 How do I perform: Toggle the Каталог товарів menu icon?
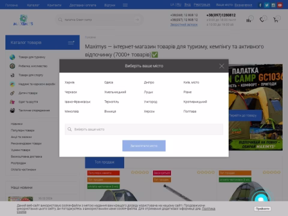point(71,43)
